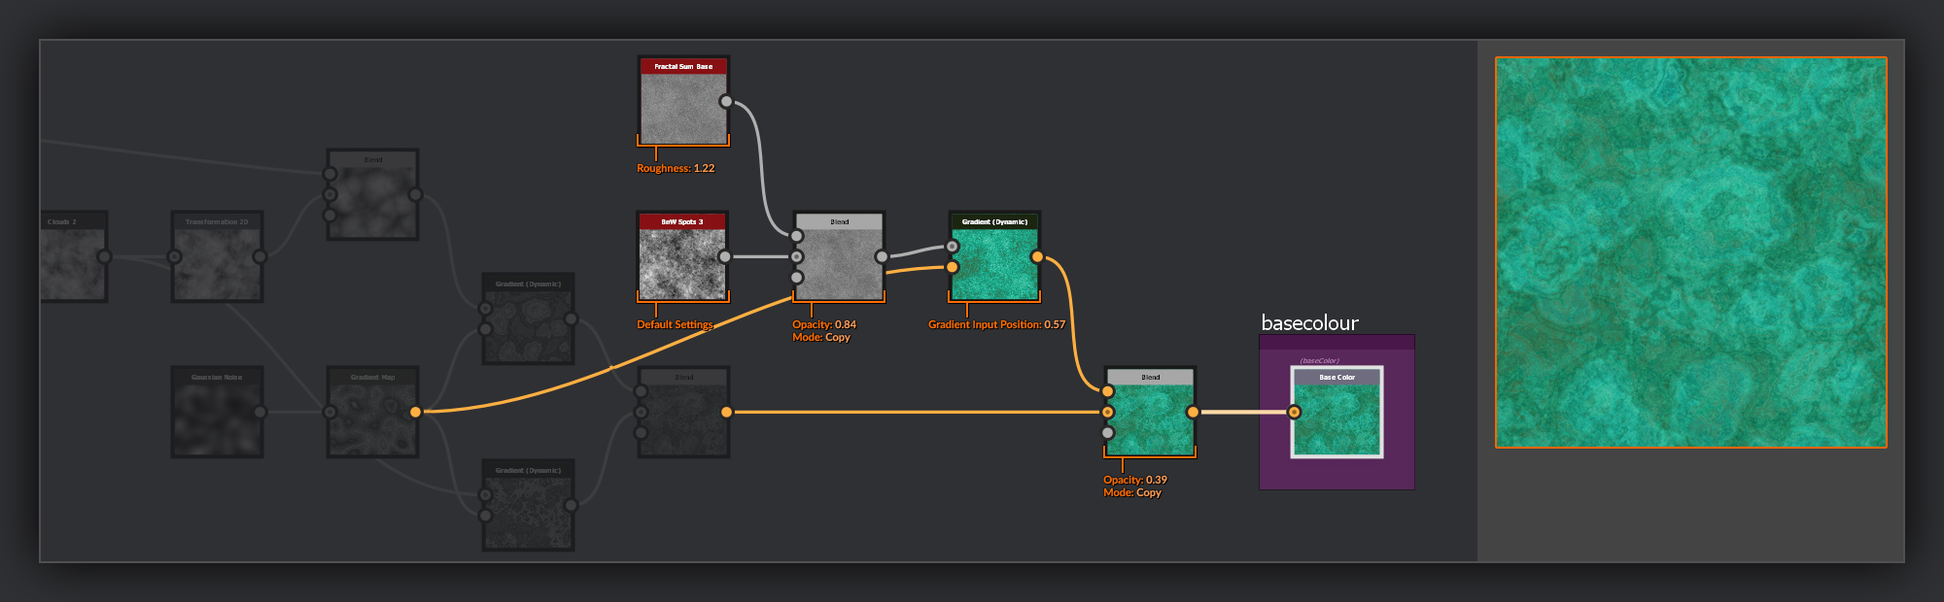Click output connector of bright Gradient (Dynamic) node
The height and width of the screenshot is (602, 1944).
(1037, 256)
